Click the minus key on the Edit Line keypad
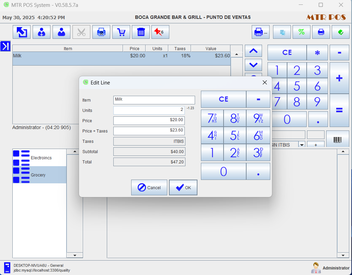The image size is (352, 275). tap(258, 99)
